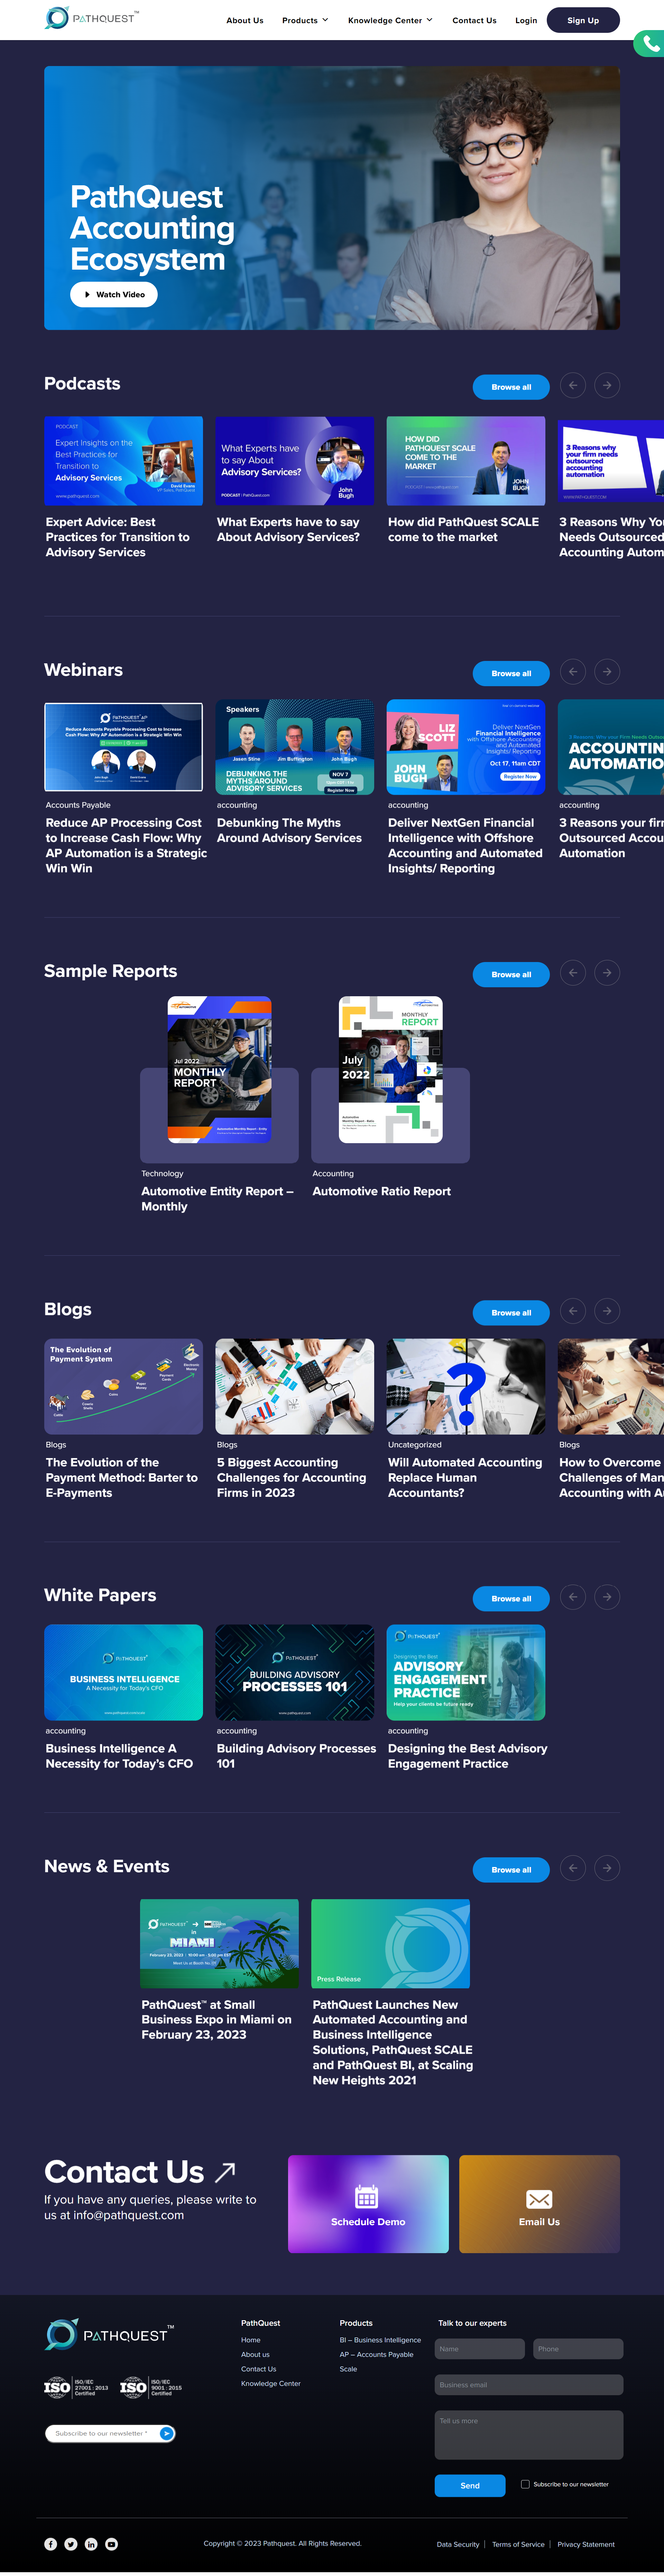Open the Automotive Ratio Report thumbnail
Screen dimensions: 664x2576
(391, 1070)
